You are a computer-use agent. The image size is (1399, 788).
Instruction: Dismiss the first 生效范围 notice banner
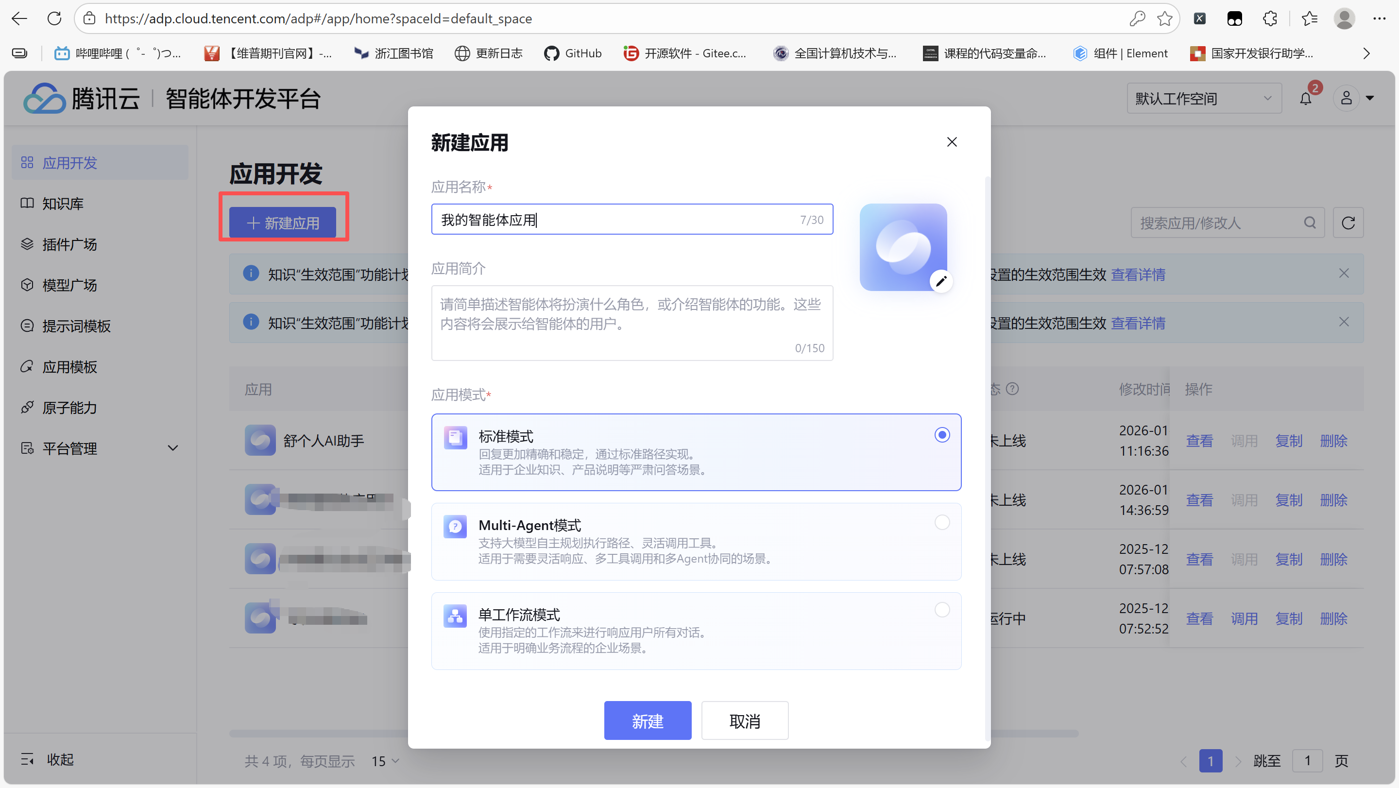coord(1344,274)
